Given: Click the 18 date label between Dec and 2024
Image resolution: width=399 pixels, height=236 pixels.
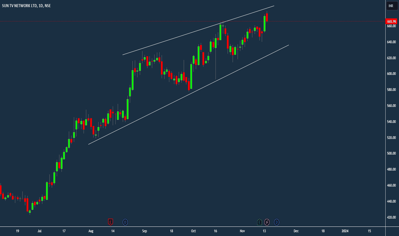Looking at the screenshot, I should [x=323, y=231].
